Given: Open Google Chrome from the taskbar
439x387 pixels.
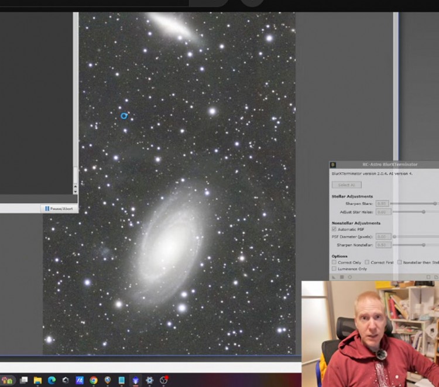Looking at the screenshot, I should pyautogui.click(x=94, y=381).
